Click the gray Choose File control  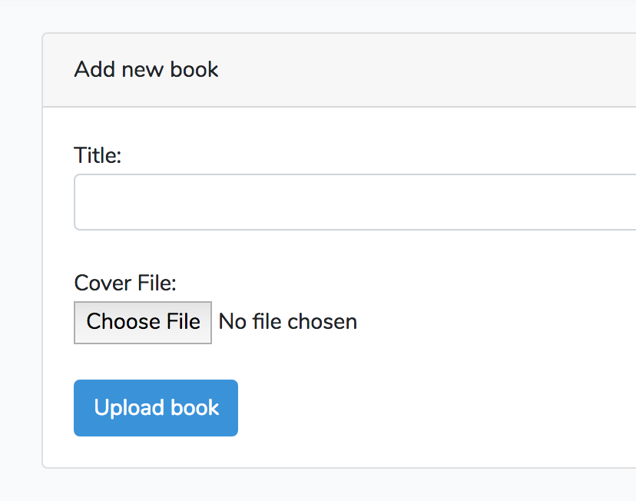(143, 322)
